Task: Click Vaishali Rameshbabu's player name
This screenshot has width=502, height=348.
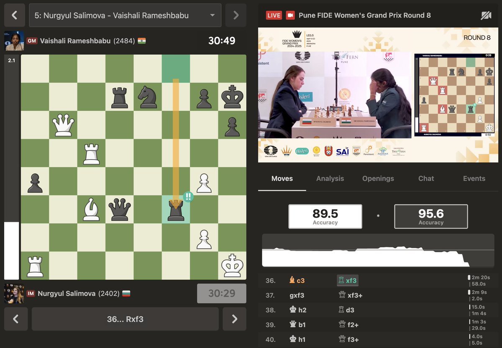Action: (75, 41)
